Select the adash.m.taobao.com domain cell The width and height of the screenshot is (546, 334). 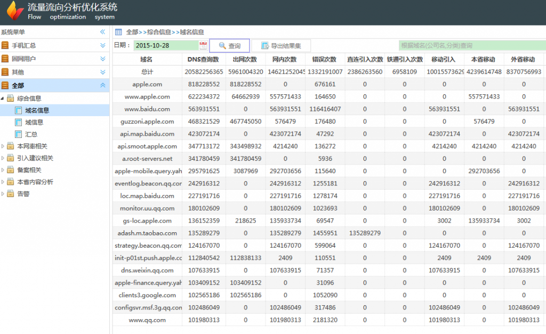[147, 233]
